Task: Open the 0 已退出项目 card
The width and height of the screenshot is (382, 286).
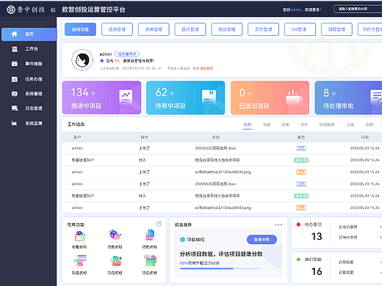Action: coord(270,98)
